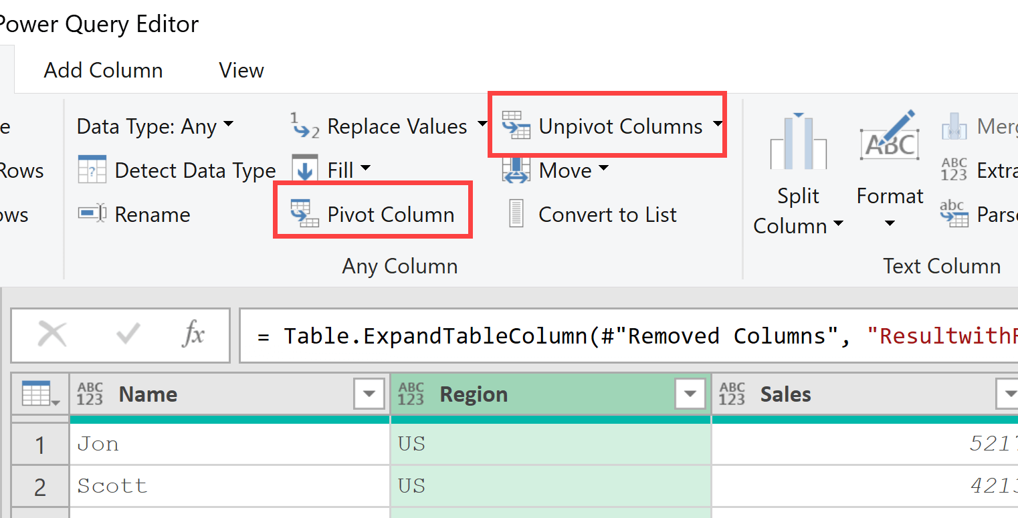Open the Data Type: Any dropdown
Viewport: 1018px width, 518px height.
(x=155, y=126)
